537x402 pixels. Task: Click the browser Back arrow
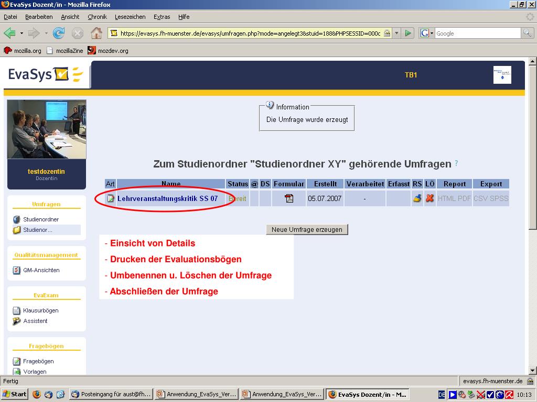[9, 33]
